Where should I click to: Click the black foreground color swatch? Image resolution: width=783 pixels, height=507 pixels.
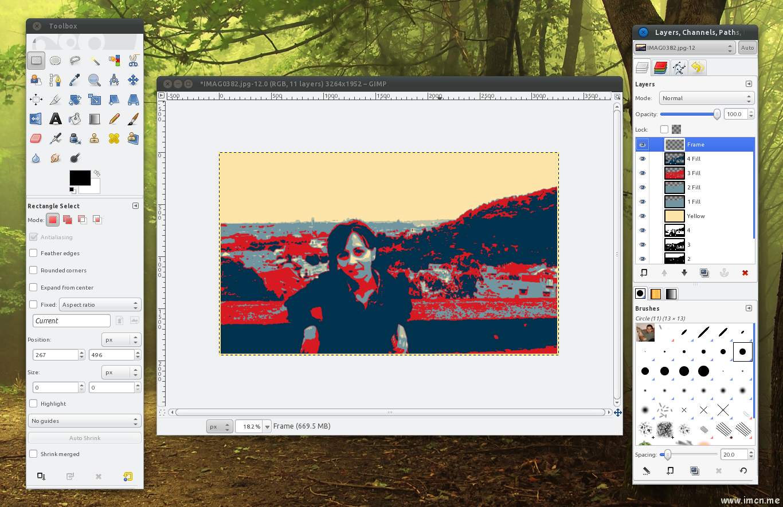pyautogui.click(x=80, y=178)
